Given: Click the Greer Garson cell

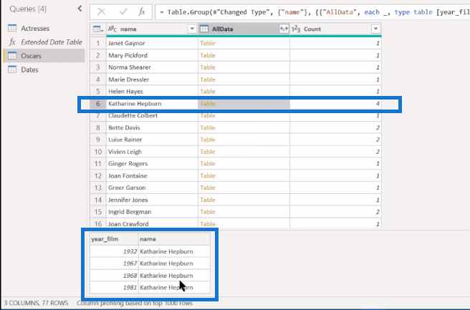Looking at the screenshot, I should [x=152, y=188].
